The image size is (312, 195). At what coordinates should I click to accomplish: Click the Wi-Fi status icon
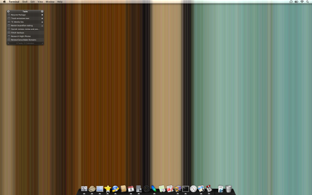tap(302, 1)
